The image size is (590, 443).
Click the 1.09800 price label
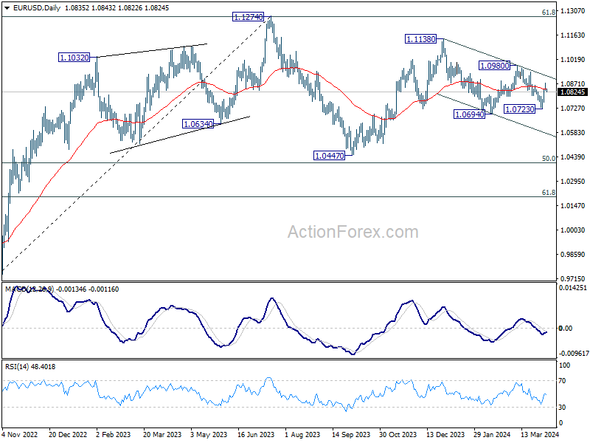coord(494,66)
